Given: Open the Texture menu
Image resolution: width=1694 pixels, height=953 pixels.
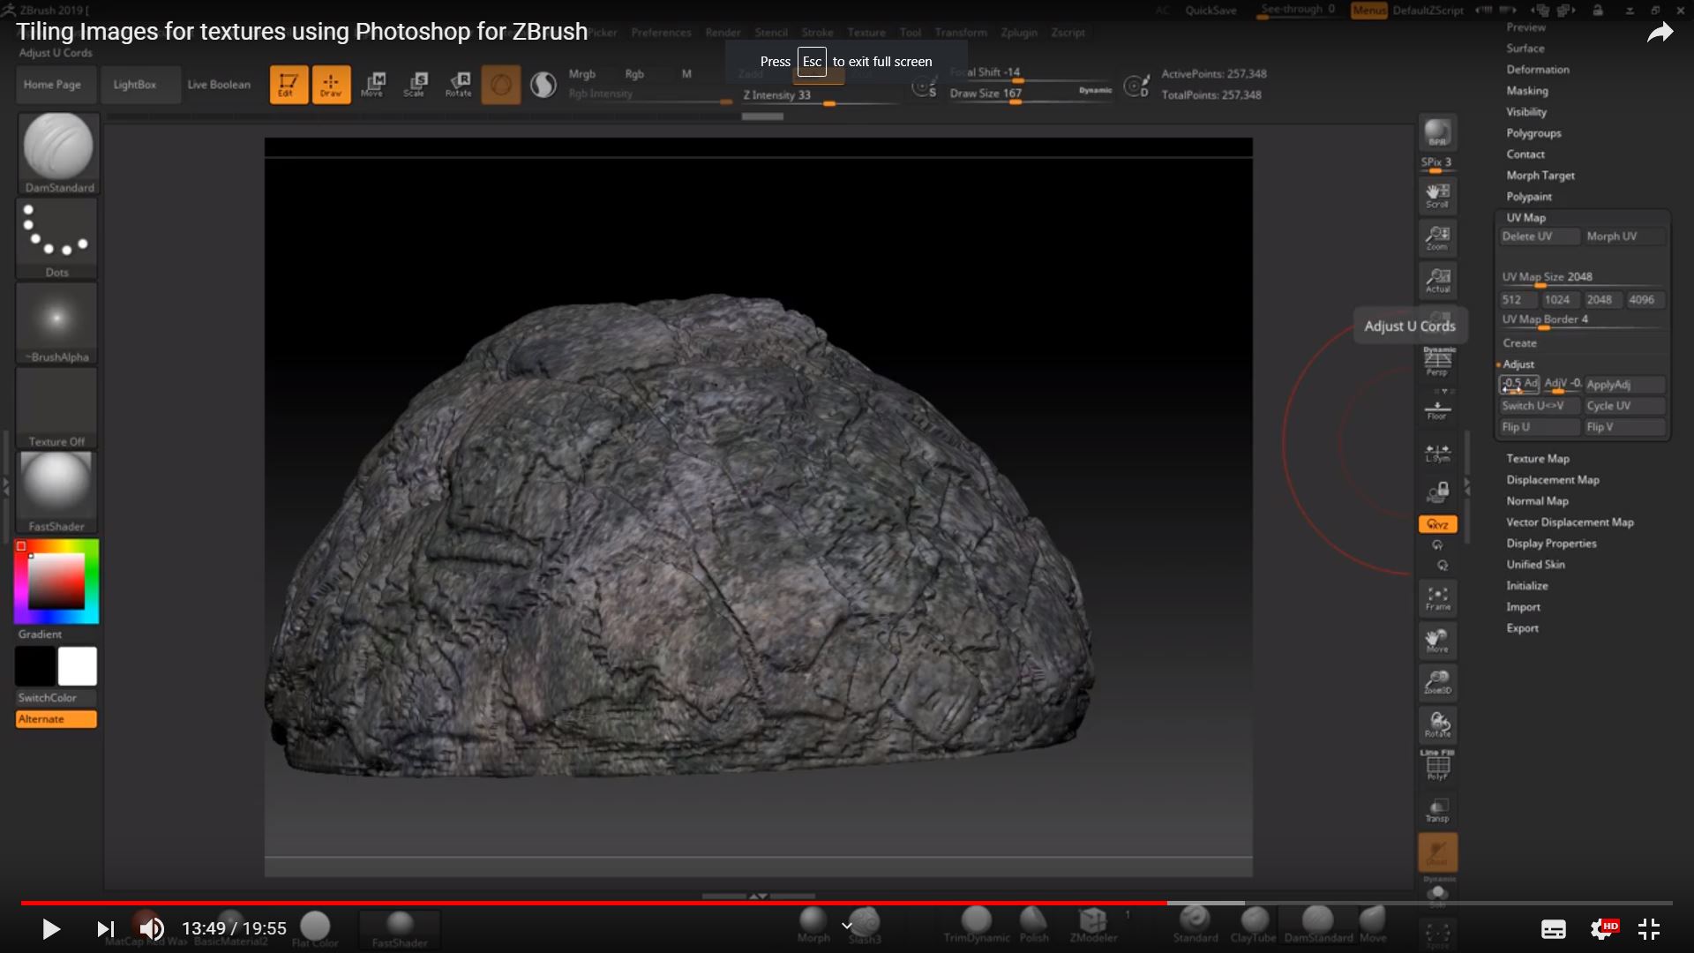Looking at the screenshot, I should [866, 33].
